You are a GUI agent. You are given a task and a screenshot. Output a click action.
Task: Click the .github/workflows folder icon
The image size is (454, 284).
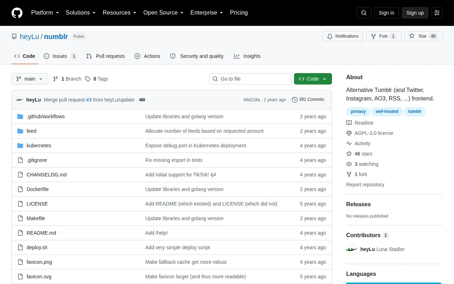[20, 116]
